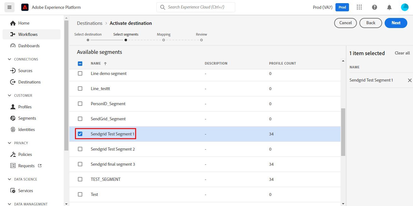Screen dimensions: 413x206
Task: Go to the Mapping step marker
Action: tap(164, 40)
